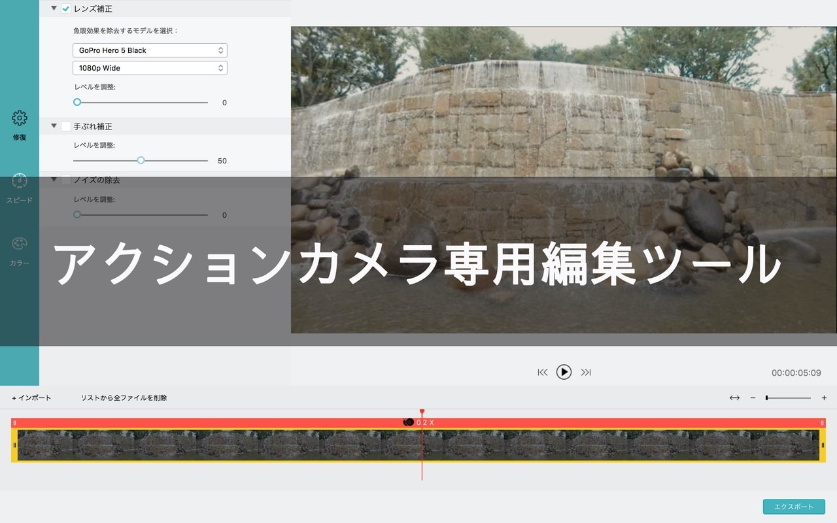Click the red playhead marker

coord(422,412)
